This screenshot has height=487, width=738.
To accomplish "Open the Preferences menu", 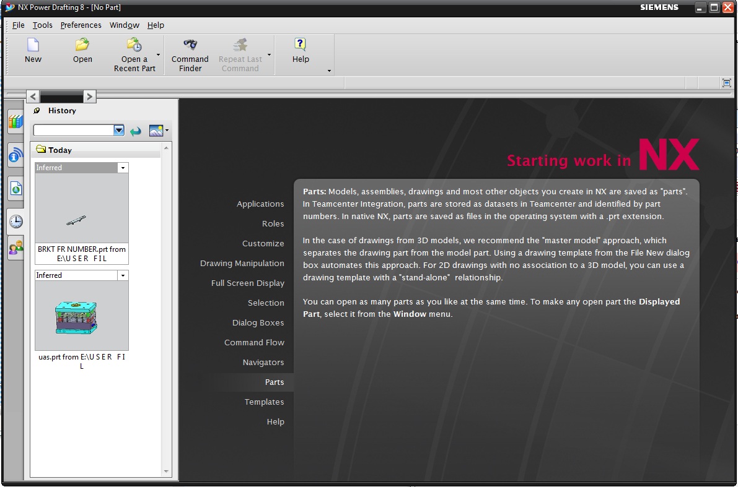I will pos(81,25).
